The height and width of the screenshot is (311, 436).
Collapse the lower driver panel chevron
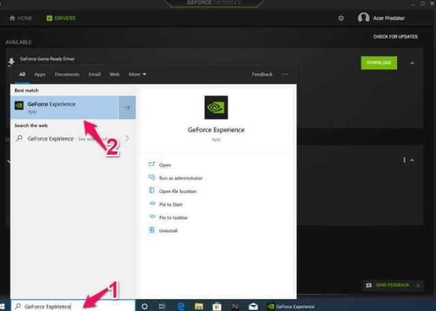coord(412,160)
